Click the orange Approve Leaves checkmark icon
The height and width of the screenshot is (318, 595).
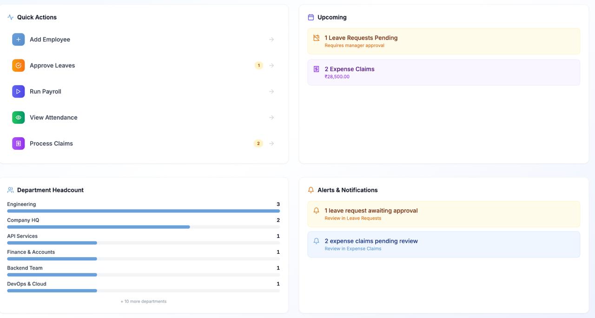coord(18,66)
